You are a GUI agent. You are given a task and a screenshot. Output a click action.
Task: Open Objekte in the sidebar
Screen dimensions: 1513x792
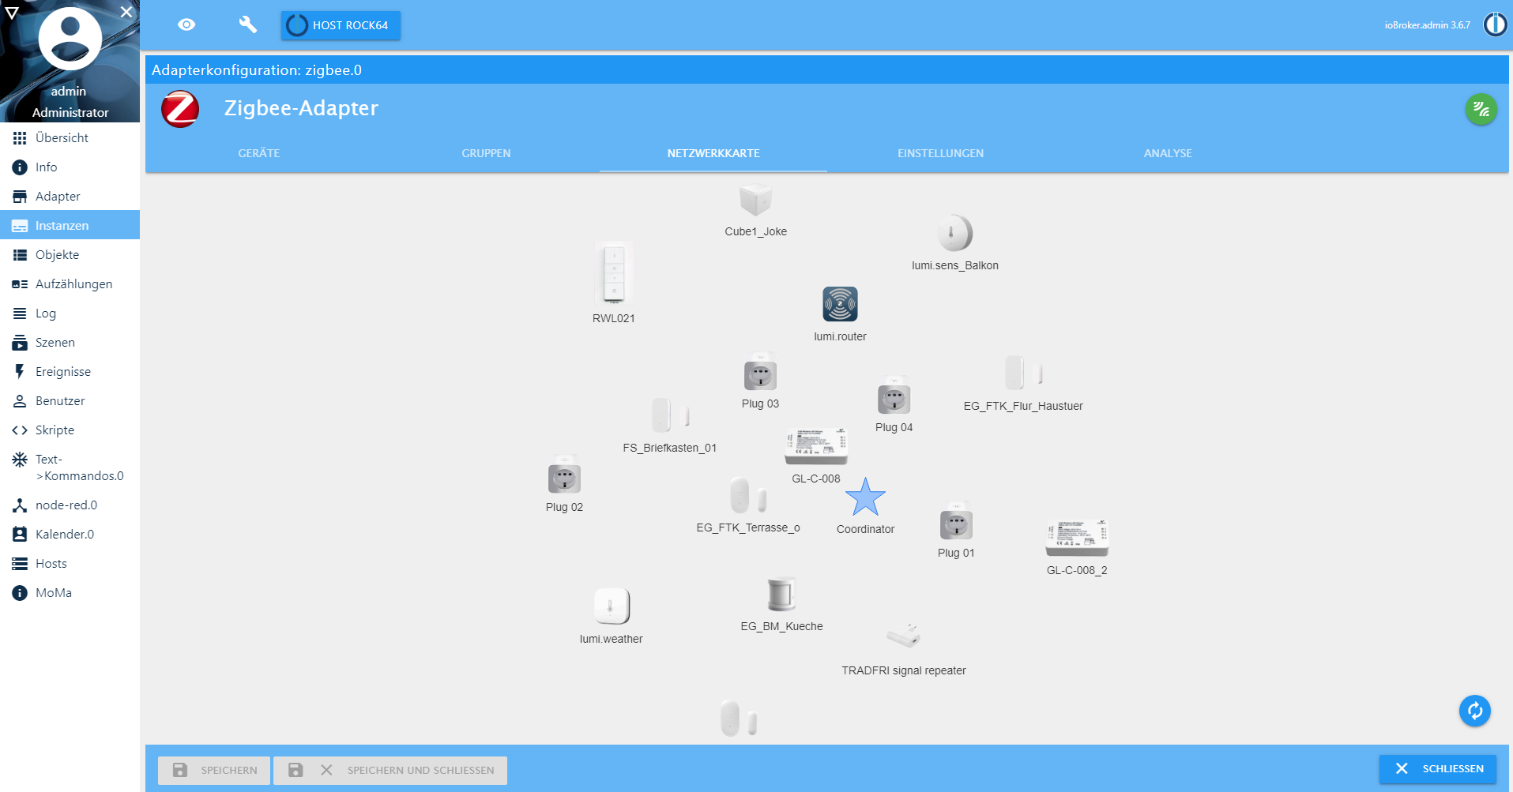tap(70, 255)
